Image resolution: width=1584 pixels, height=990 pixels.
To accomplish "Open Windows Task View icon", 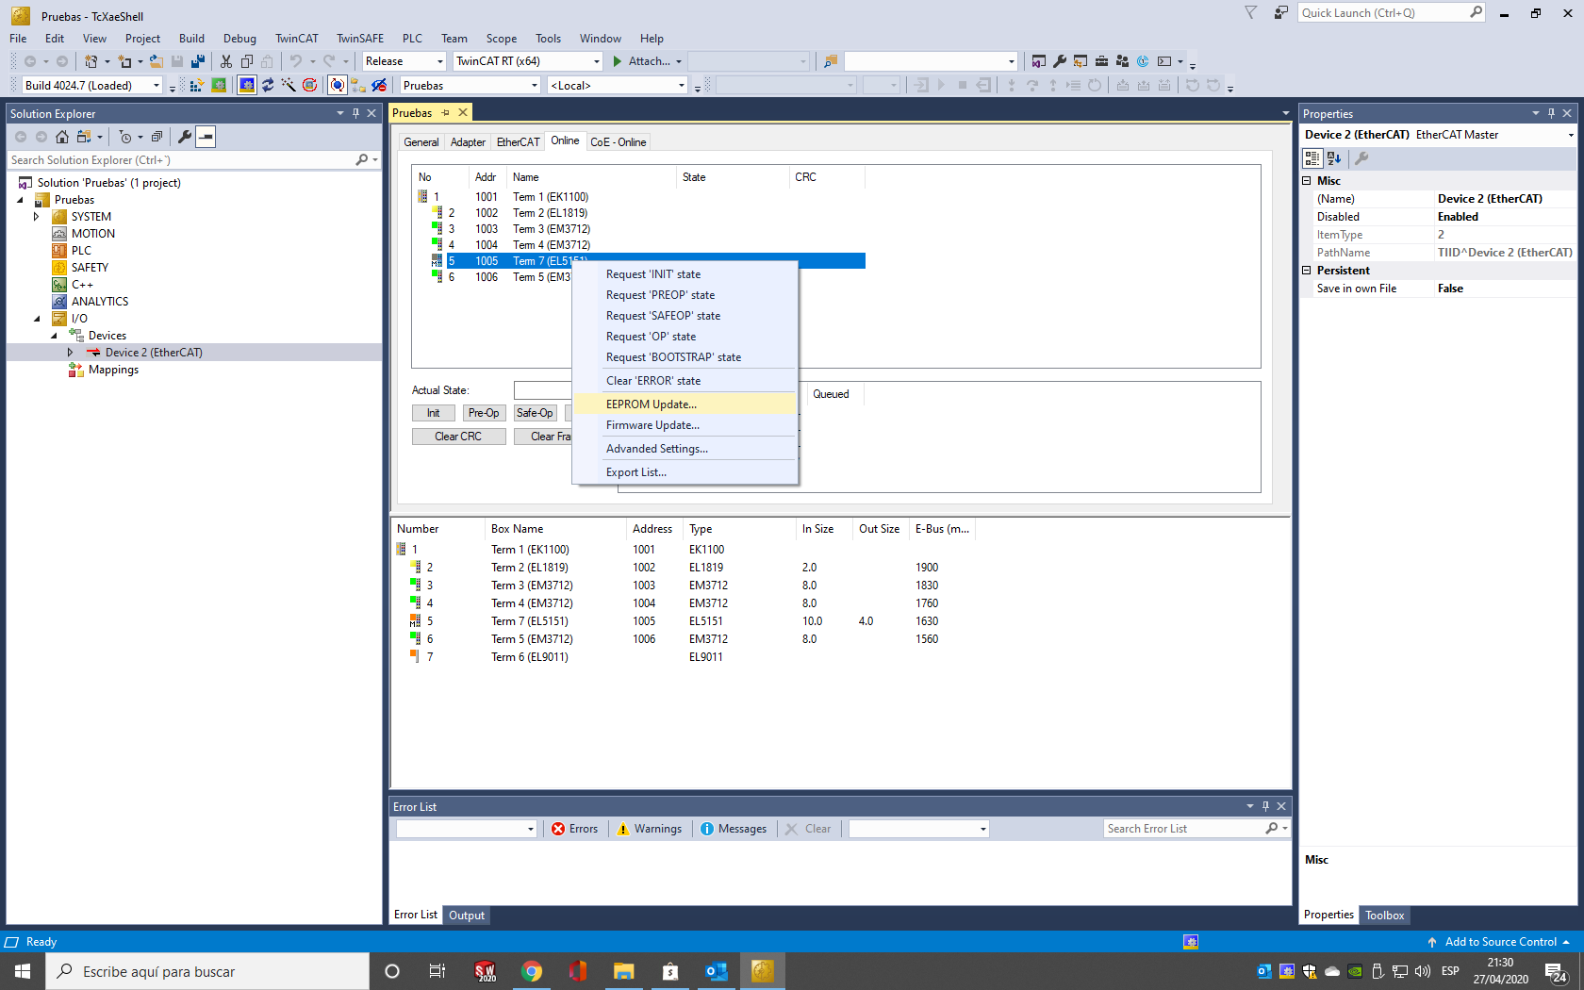I will pyautogui.click(x=437, y=971).
